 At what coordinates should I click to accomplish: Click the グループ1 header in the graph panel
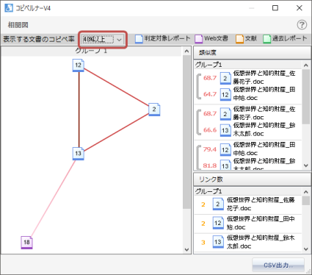click(x=91, y=51)
